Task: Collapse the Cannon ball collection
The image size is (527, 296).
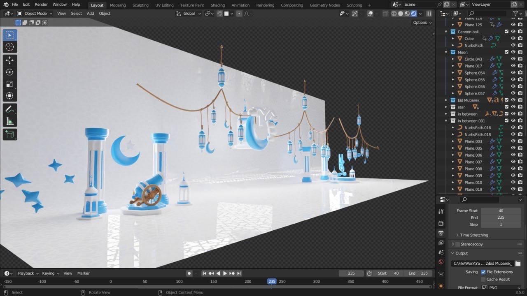Action: click(x=446, y=32)
